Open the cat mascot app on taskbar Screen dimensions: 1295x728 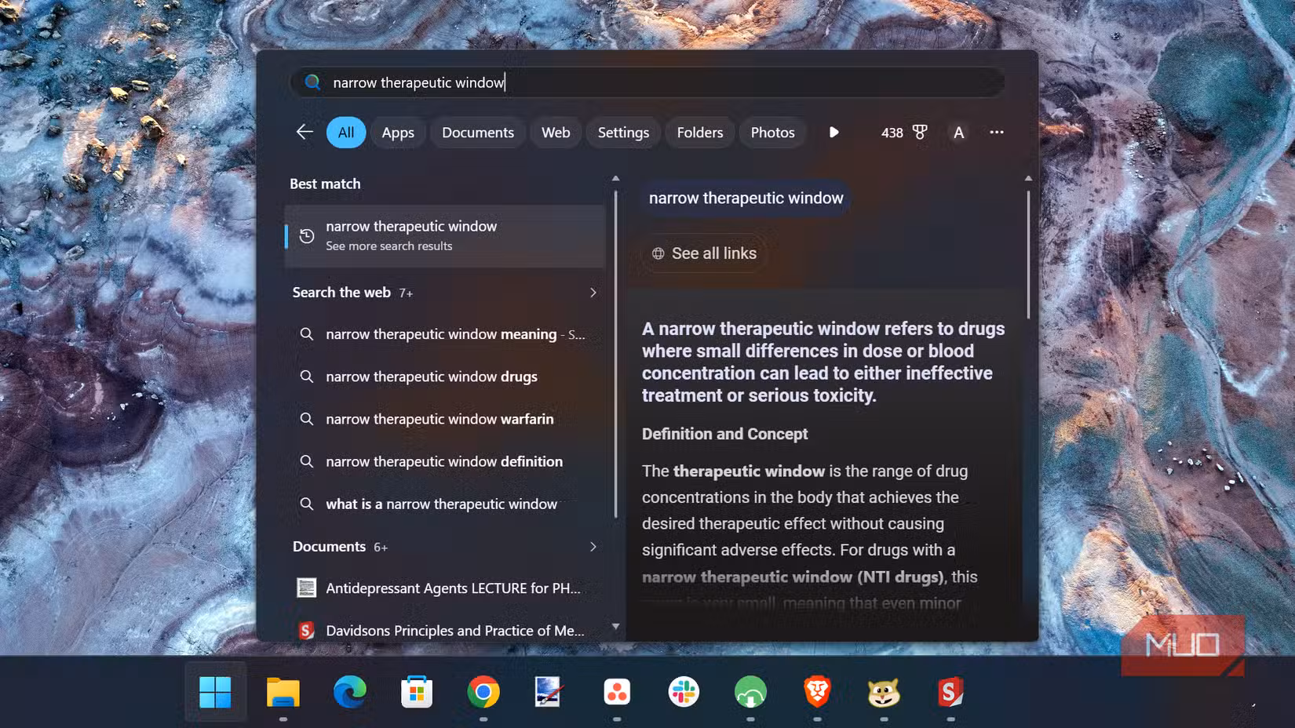coord(884,692)
